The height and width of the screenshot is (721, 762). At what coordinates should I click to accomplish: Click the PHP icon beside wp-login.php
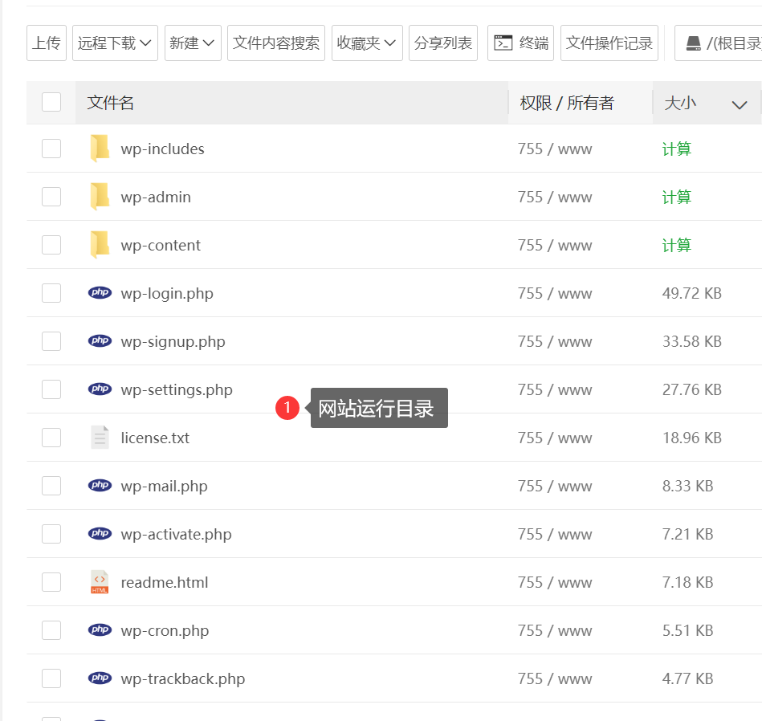pos(100,292)
